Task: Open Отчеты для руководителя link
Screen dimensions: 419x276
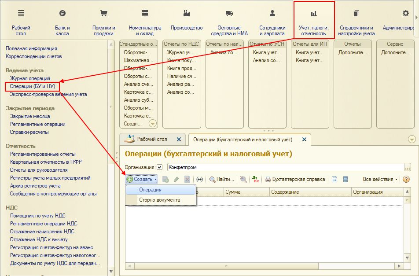Action: (x=39, y=170)
